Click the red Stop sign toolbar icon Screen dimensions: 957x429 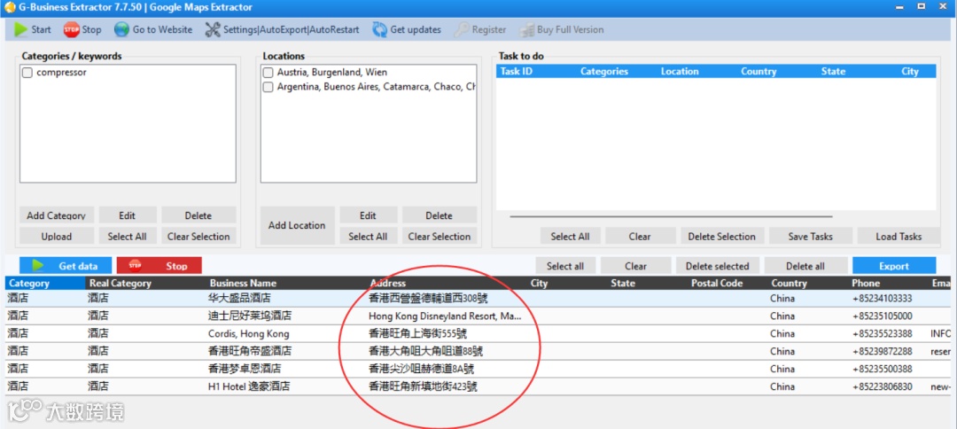pos(72,29)
